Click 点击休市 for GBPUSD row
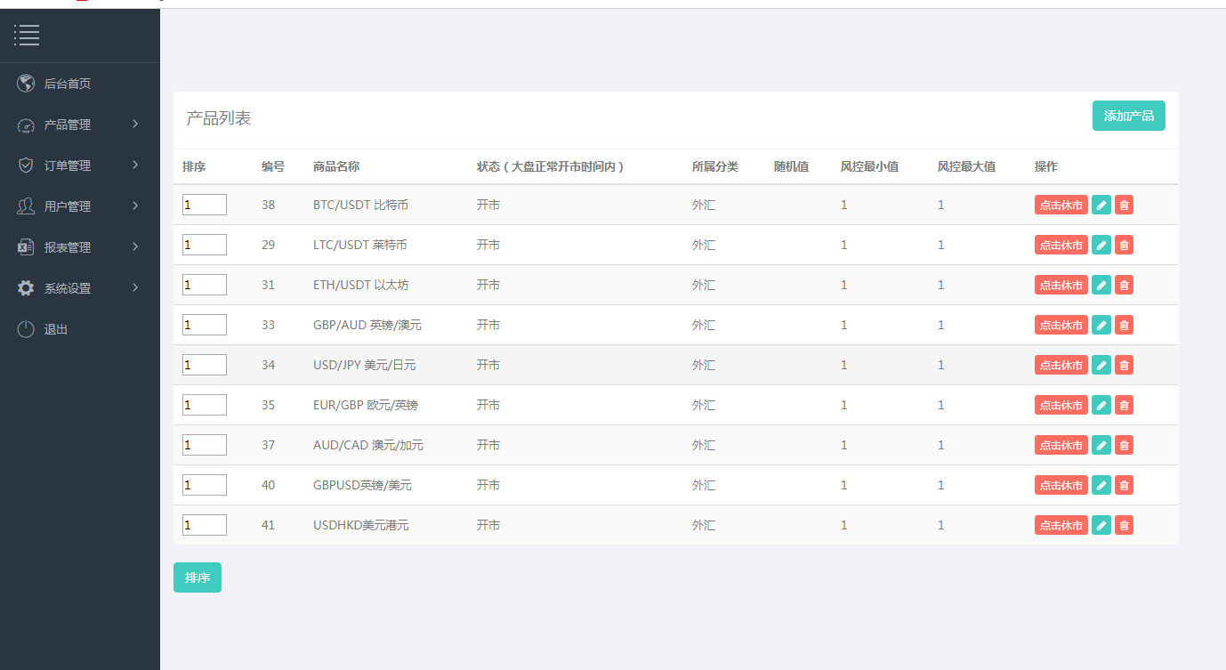The width and height of the screenshot is (1226, 670). point(1061,485)
